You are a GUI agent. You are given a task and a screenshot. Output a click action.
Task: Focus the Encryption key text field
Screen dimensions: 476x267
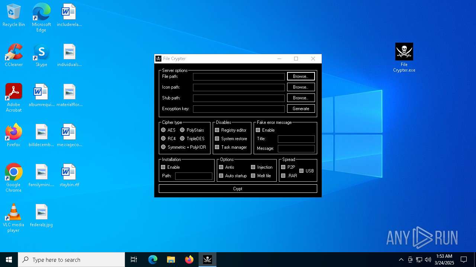[x=239, y=109]
